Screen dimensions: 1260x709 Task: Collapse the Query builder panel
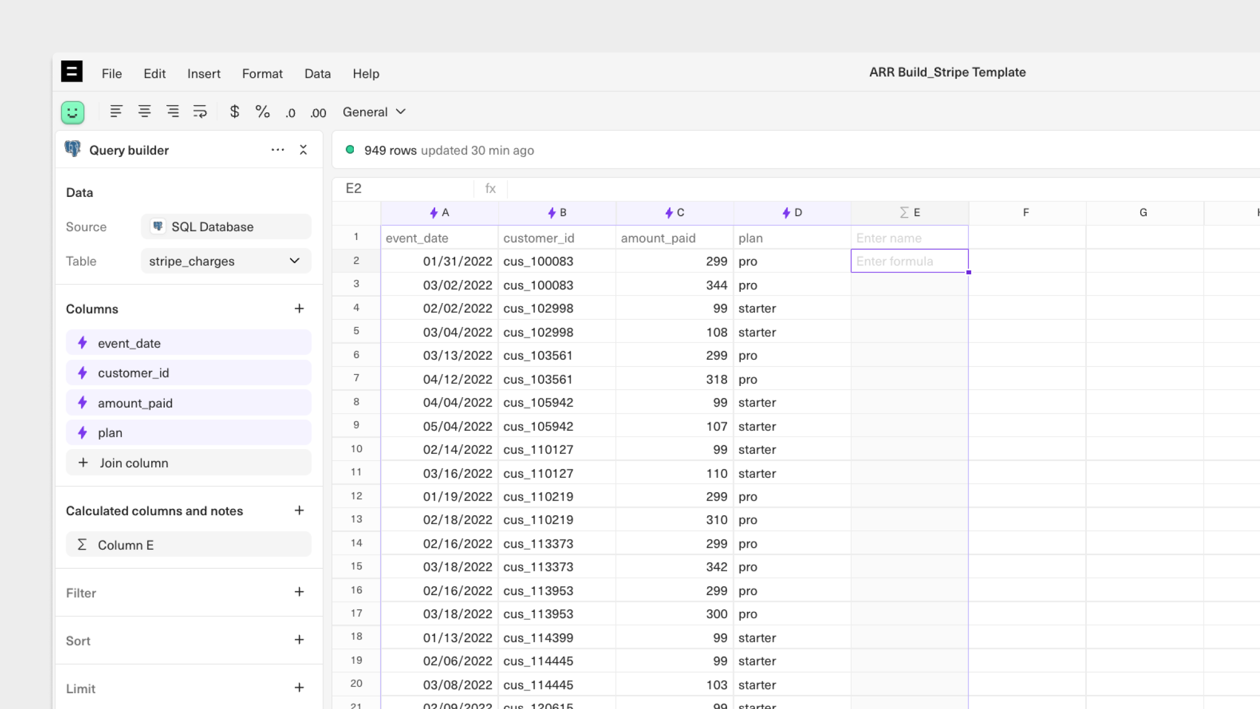[x=303, y=150]
